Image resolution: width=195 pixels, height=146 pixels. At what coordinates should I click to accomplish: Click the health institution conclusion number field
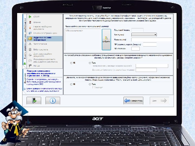(152, 66)
